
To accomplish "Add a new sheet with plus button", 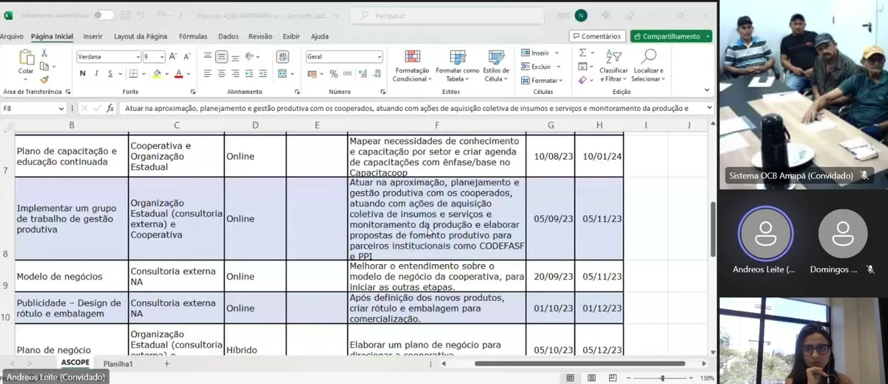I will [166, 364].
